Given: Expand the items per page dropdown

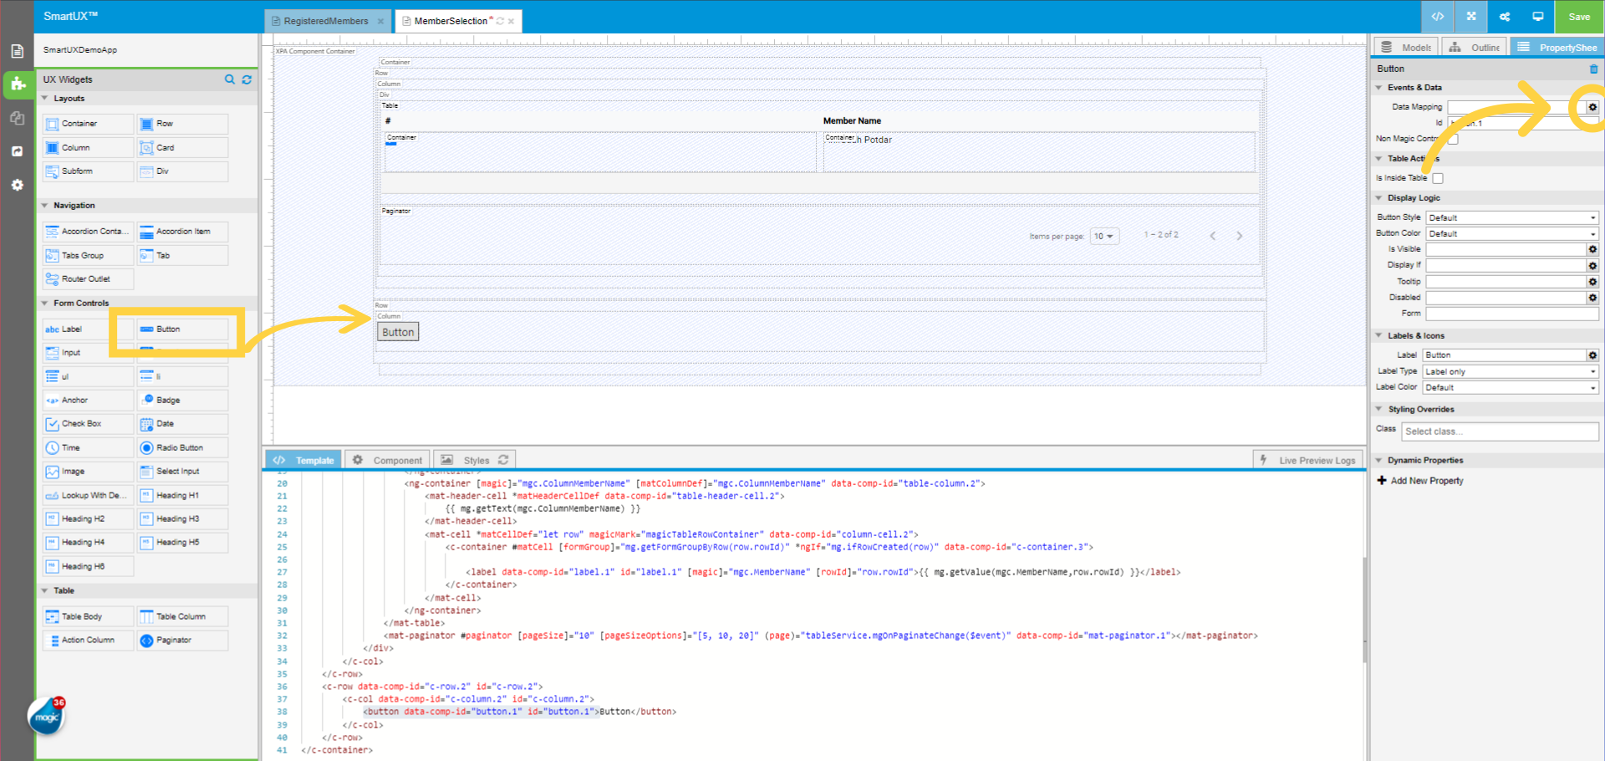Looking at the screenshot, I should click(x=1103, y=237).
